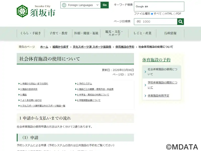Click chevron icon beside 体育施設利用予定
The height and width of the screenshot is (151, 201).
coord(145,96)
